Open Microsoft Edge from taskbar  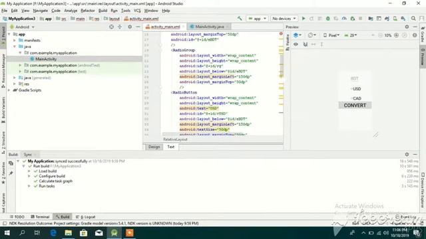point(53,233)
